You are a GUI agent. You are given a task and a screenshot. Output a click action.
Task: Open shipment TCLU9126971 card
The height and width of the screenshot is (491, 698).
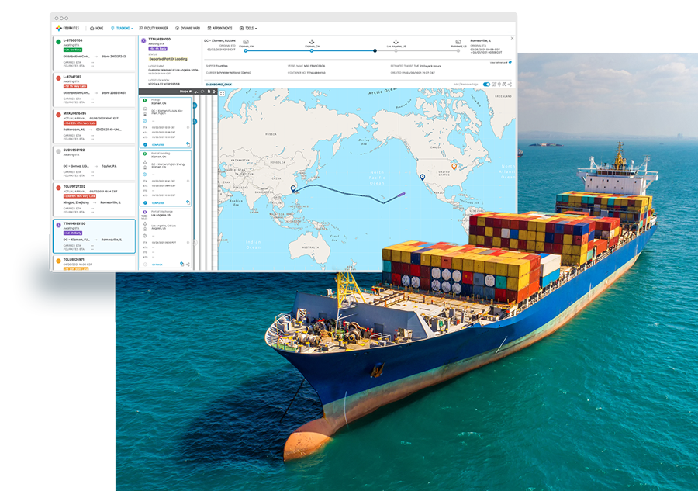tap(94, 263)
